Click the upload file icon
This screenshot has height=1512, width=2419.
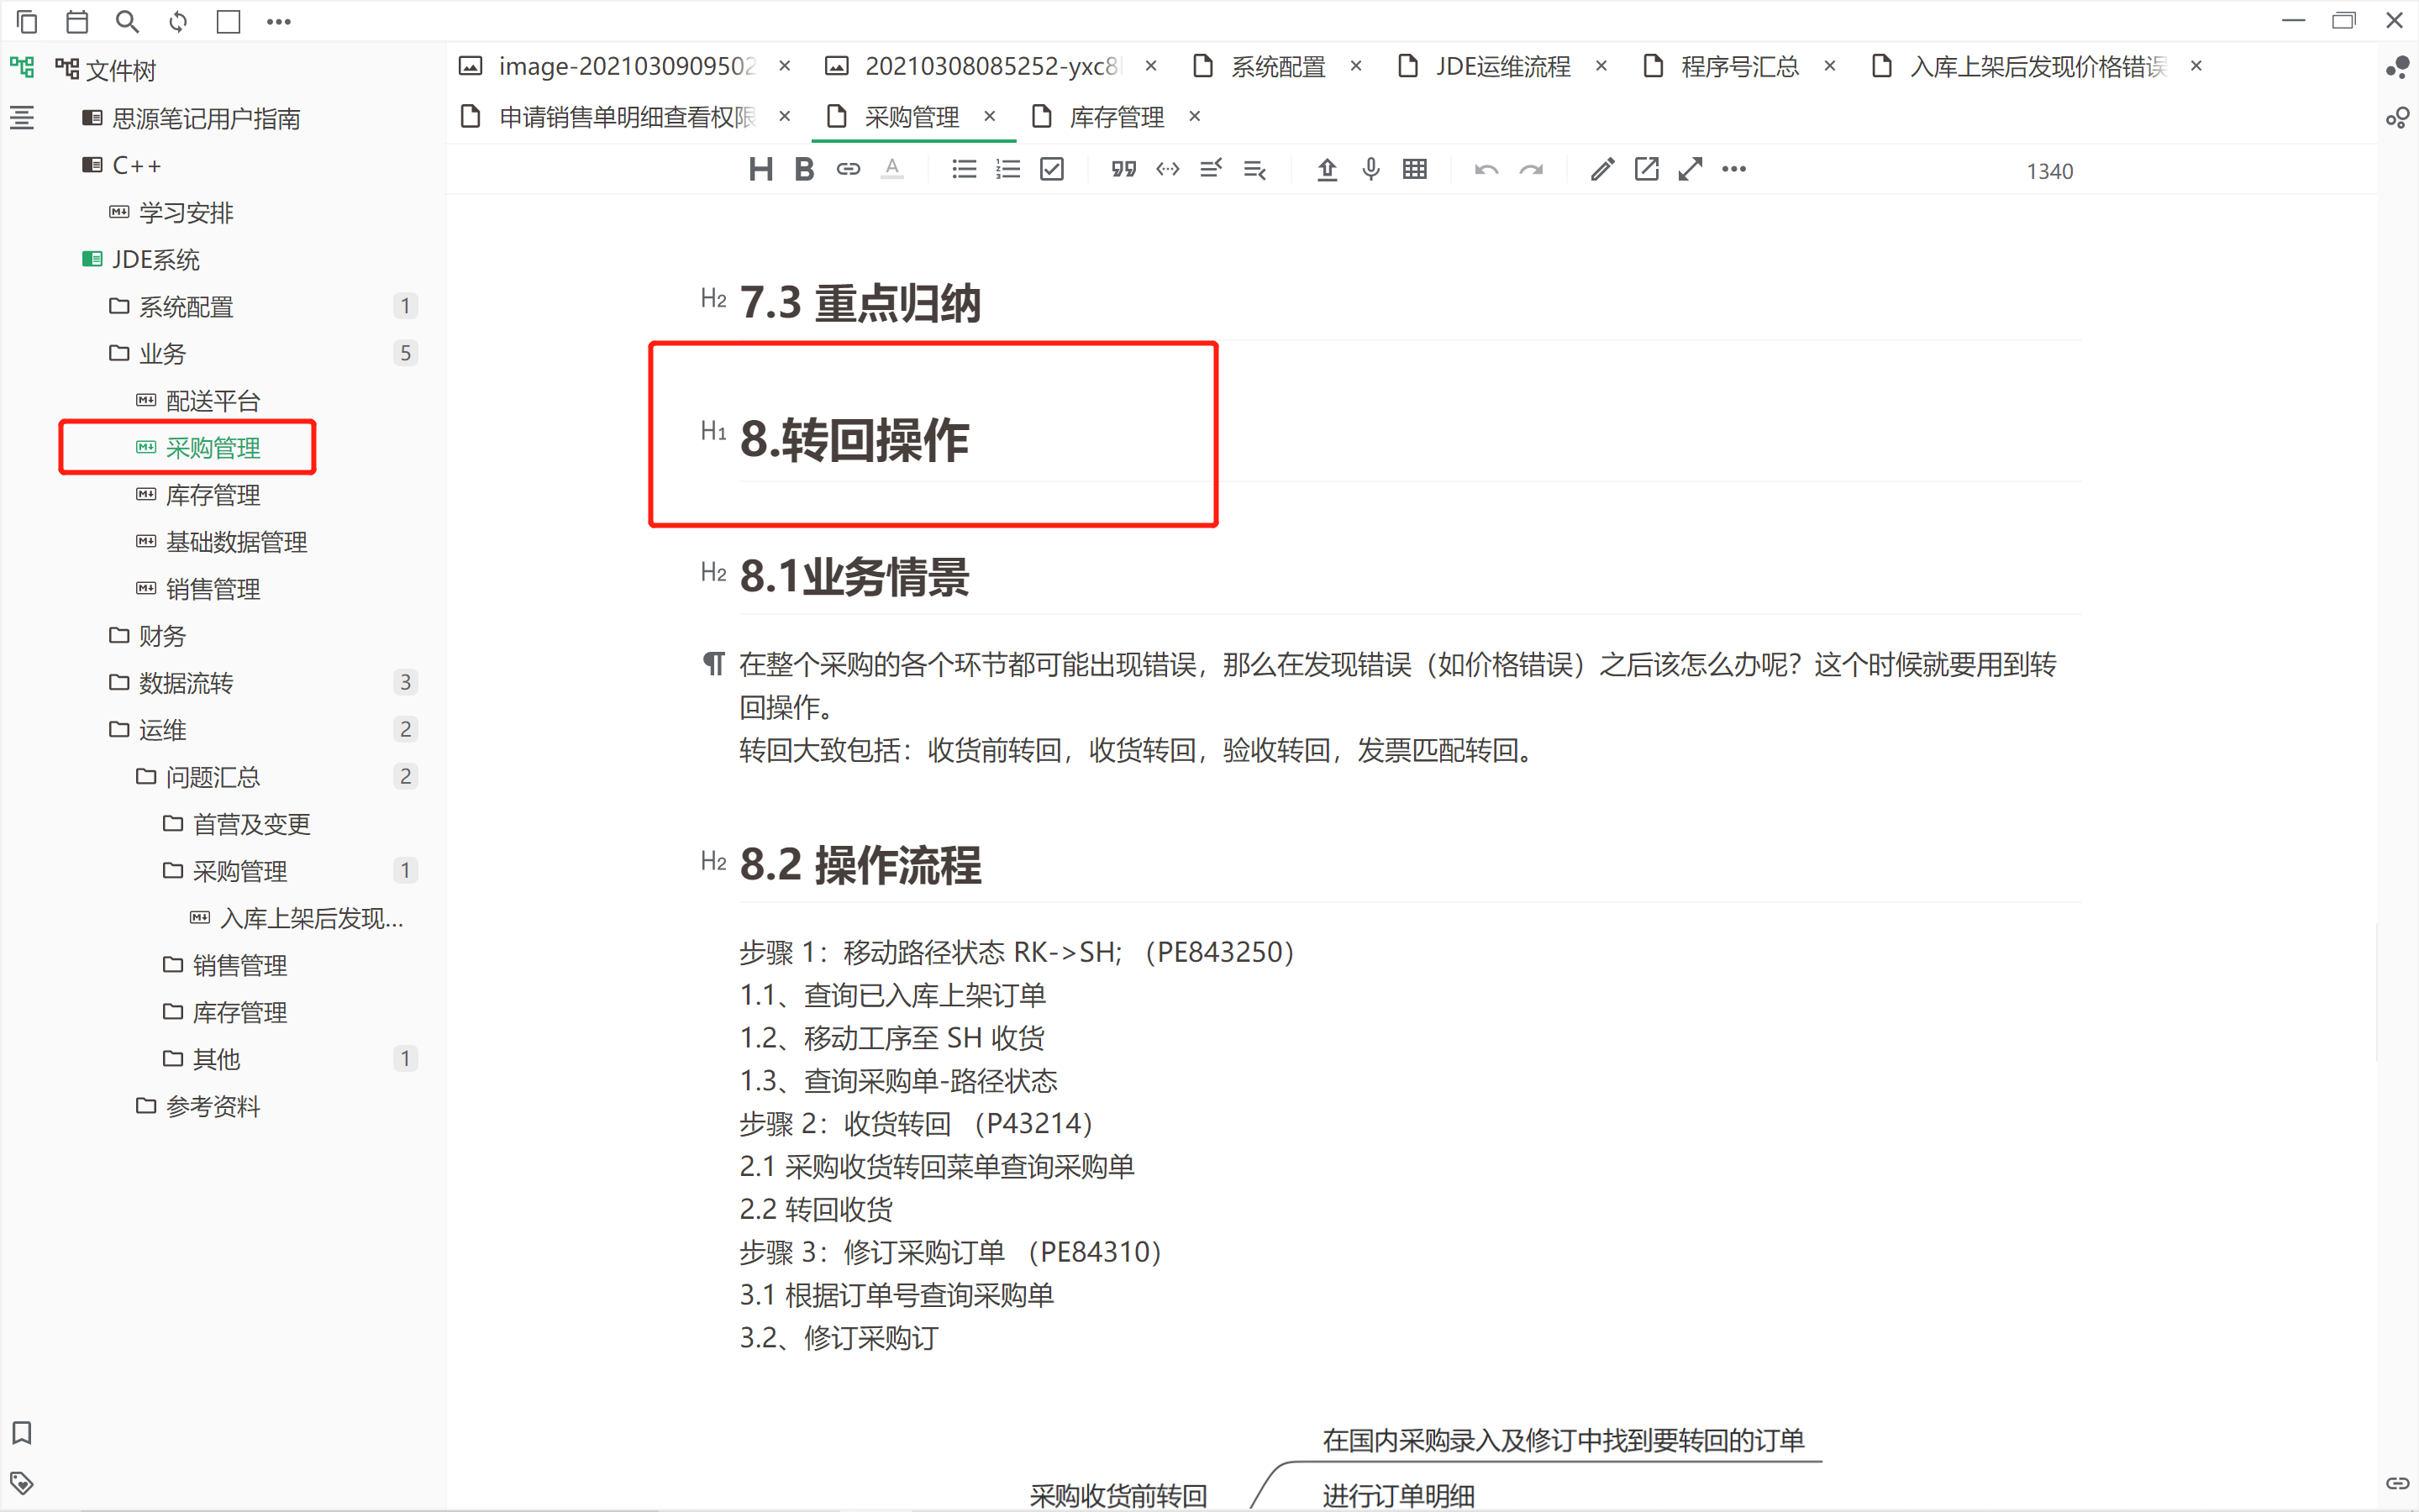pyautogui.click(x=1327, y=170)
